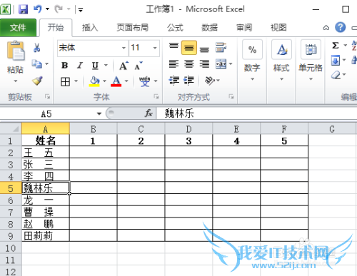
Task: Open the Cells group icon
Action: click(x=311, y=50)
